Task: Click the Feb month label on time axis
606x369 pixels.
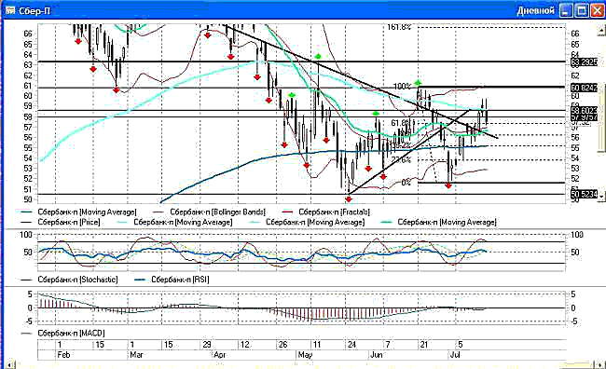Action: point(63,355)
